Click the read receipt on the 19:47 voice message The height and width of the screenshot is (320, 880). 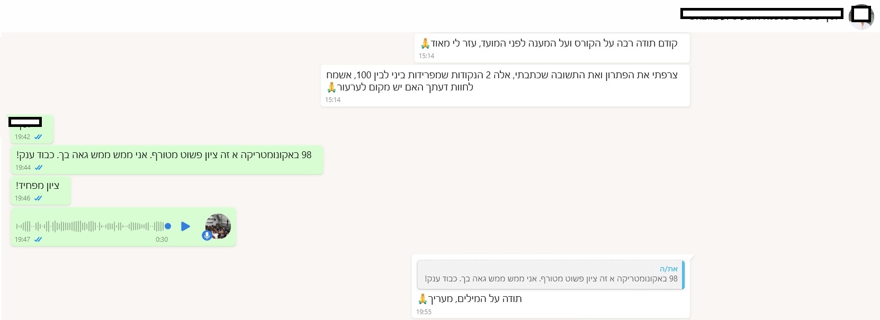pos(38,240)
